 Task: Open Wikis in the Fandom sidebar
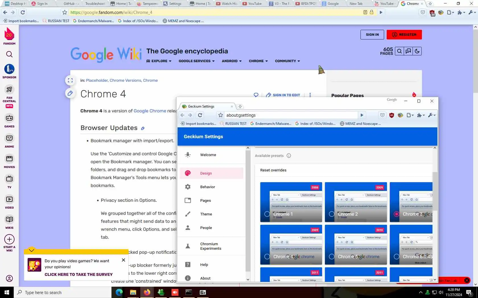[9, 222]
